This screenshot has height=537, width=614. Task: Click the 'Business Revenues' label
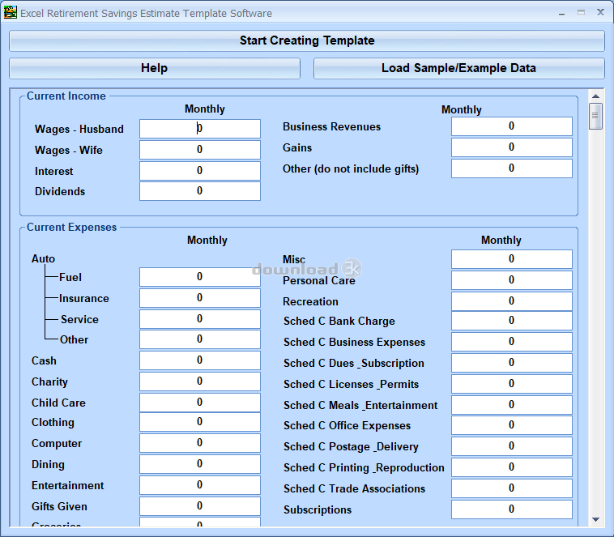[x=331, y=127]
